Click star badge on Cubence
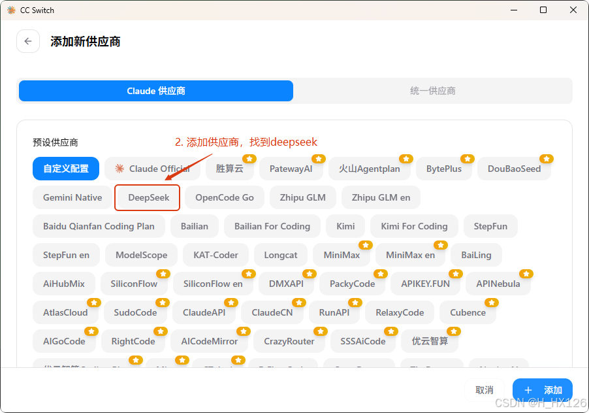 click(492, 303)
